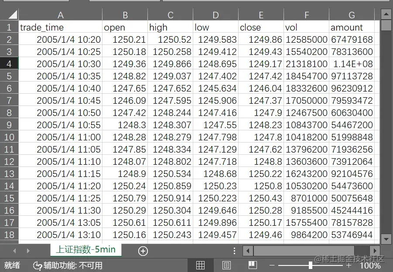393x272 pixels.
Task: Select row 4 header
Action: (x=9, y=64)
